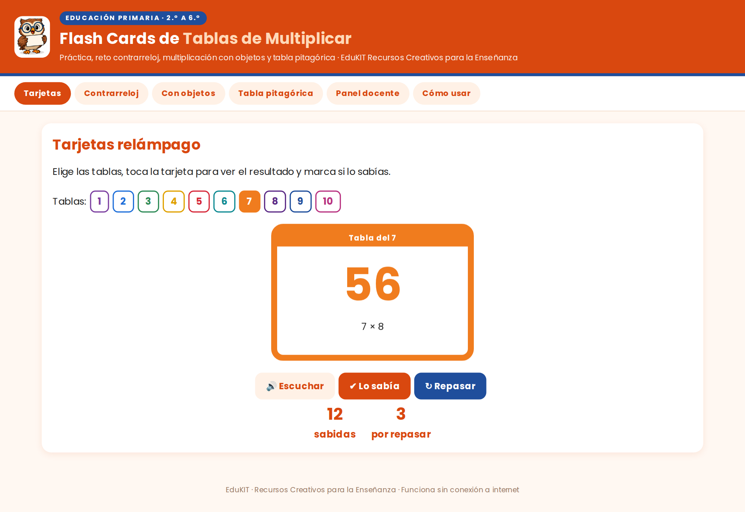Open the Panel docente tab
The image size is (745, 512).
click(368, 93)
